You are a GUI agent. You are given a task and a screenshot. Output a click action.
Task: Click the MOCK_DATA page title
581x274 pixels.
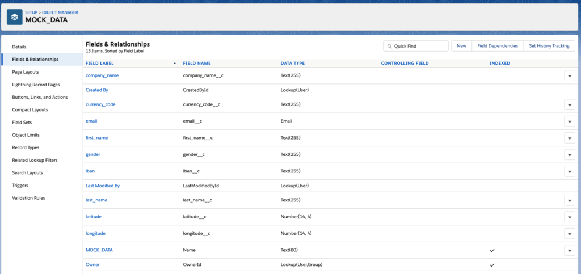click(47, 20)
